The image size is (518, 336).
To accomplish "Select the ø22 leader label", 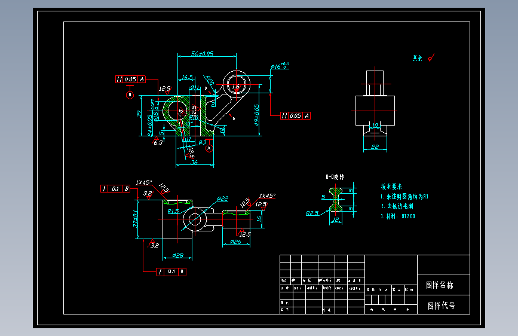I will pyautogui.click(x=223, y=198).
